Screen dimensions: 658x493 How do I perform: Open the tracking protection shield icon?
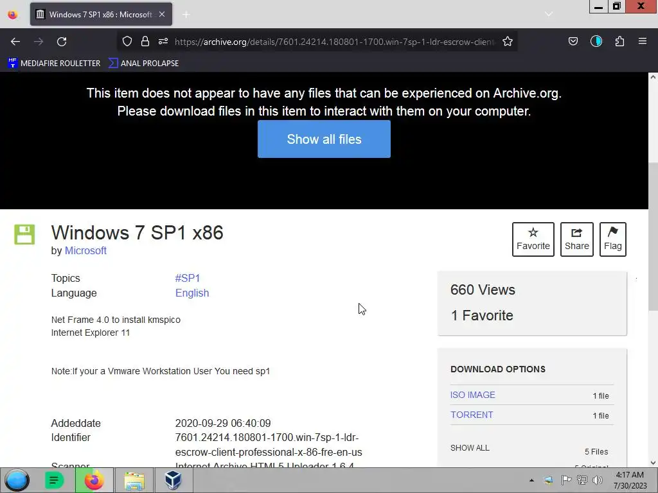click(127, 41)
